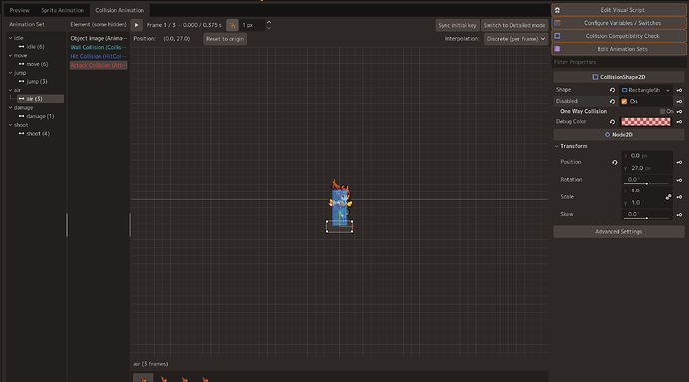
Task: Collapse the idle animation group
Action: [11, 38]
